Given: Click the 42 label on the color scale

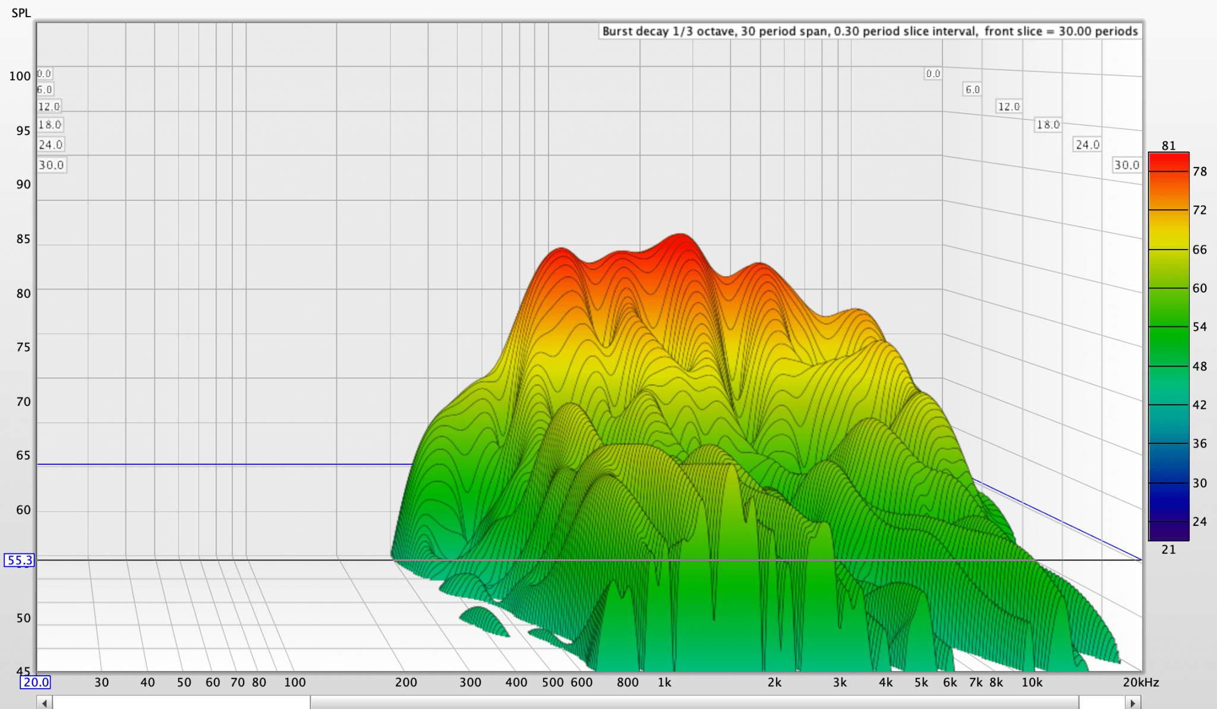Looking at the screenshot, I should point(1200,405).
